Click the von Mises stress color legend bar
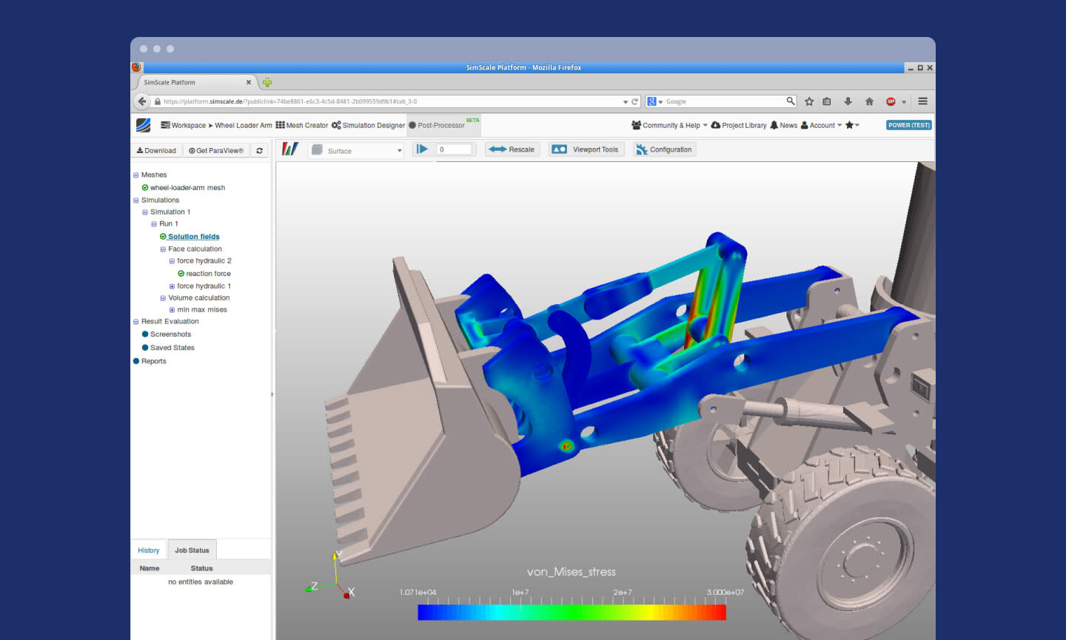This screenshot has height=640, width=1066. [x=571, y=612]
